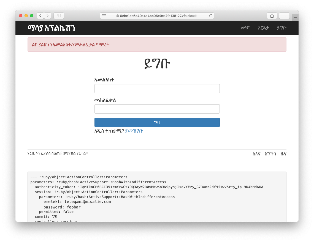
Task: Click the 'commit: ግባ' debug line
Action: coord(46,217)
